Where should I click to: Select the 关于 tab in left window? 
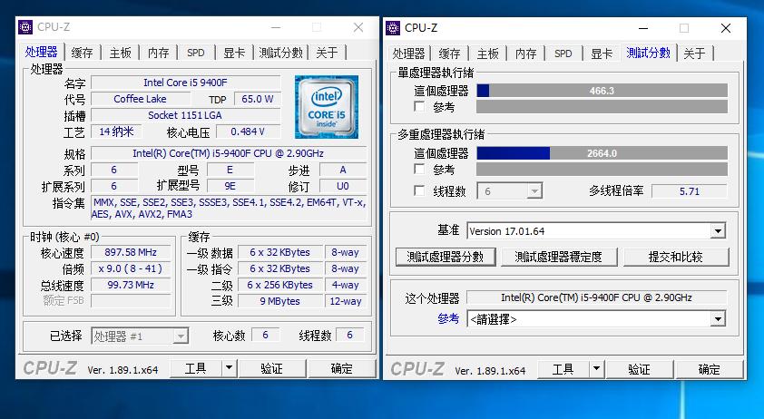coord(327,53)
